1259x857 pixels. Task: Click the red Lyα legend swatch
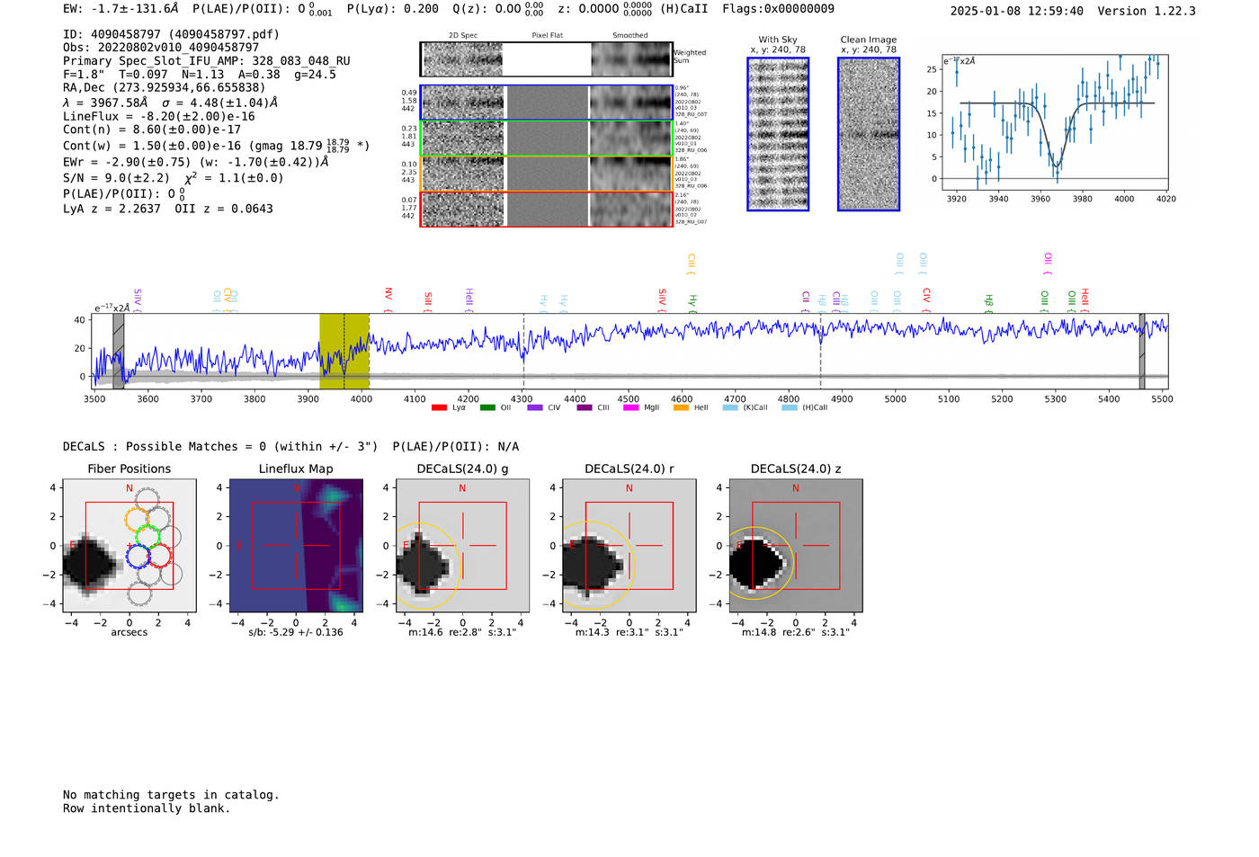439,408
